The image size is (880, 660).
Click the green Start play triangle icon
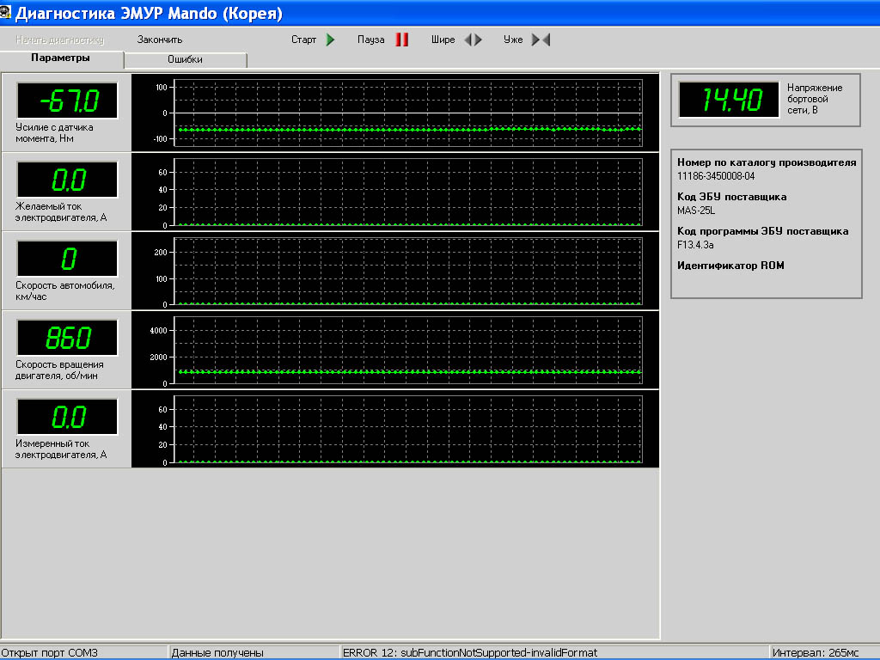(x=330, y=40)
